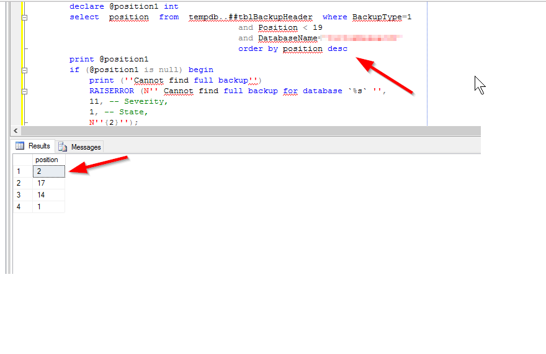Select the first result cell containing 2

pos(48,171)
